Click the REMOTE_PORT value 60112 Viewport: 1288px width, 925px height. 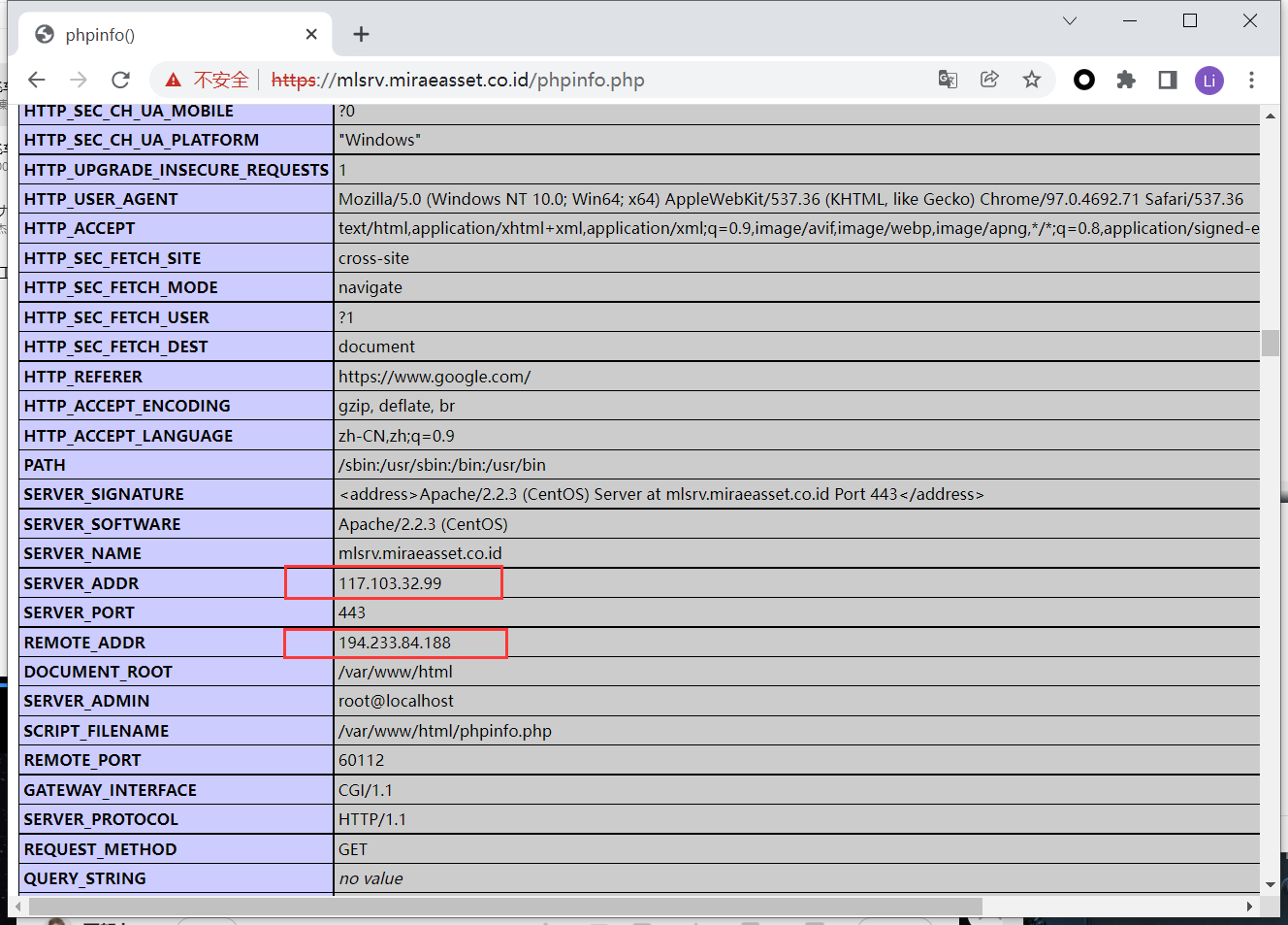pos(362,760)
